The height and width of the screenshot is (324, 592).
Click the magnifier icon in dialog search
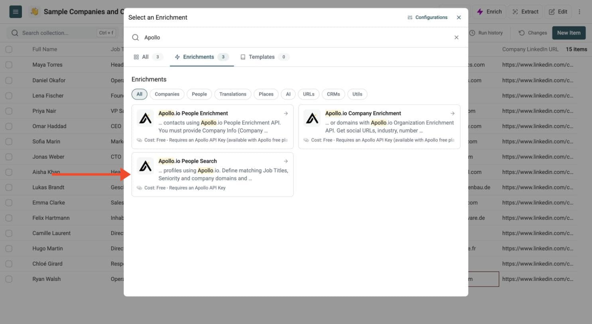pos(136,38)
